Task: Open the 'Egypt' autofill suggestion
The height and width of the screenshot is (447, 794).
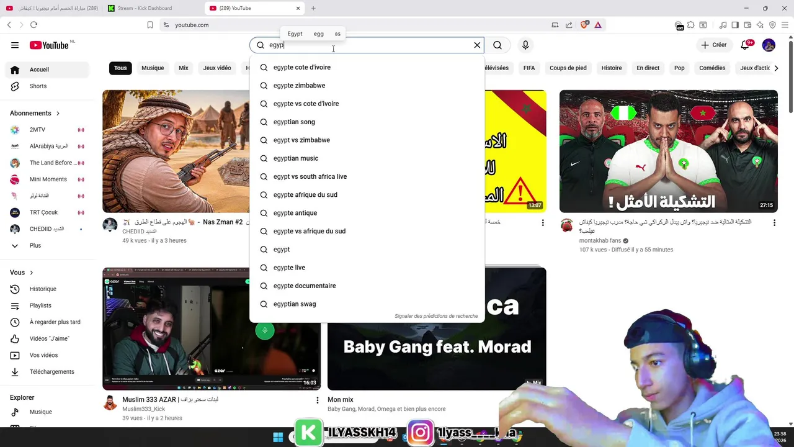Action: 295,34
